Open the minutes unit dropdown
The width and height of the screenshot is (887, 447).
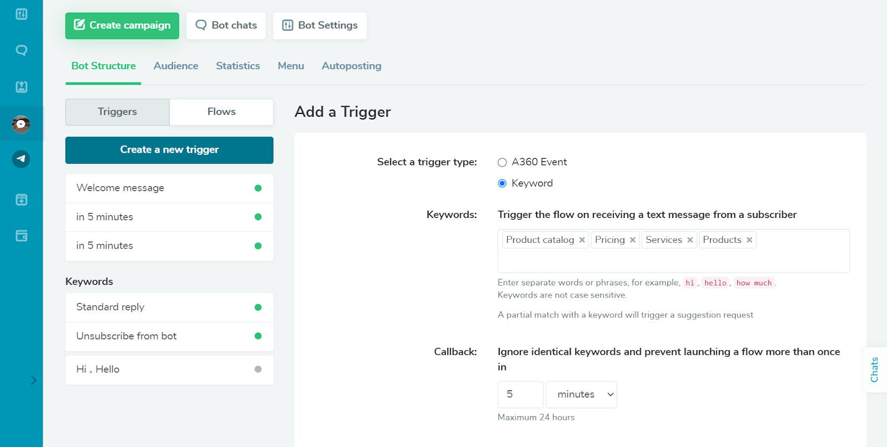click(x=581, y=394)
